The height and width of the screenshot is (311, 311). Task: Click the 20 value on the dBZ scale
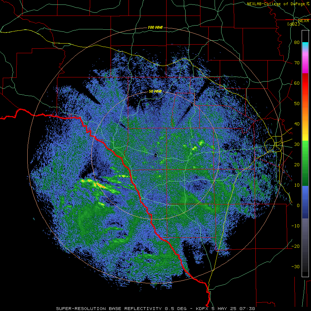click(297, 164)
